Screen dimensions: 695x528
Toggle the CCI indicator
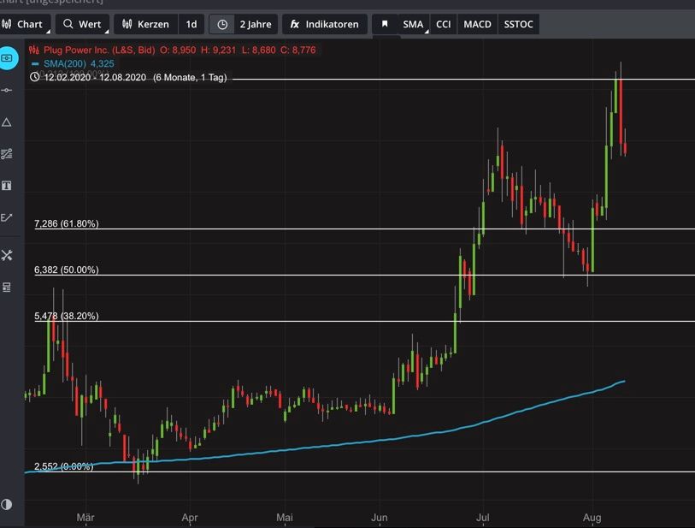[443, 24]
